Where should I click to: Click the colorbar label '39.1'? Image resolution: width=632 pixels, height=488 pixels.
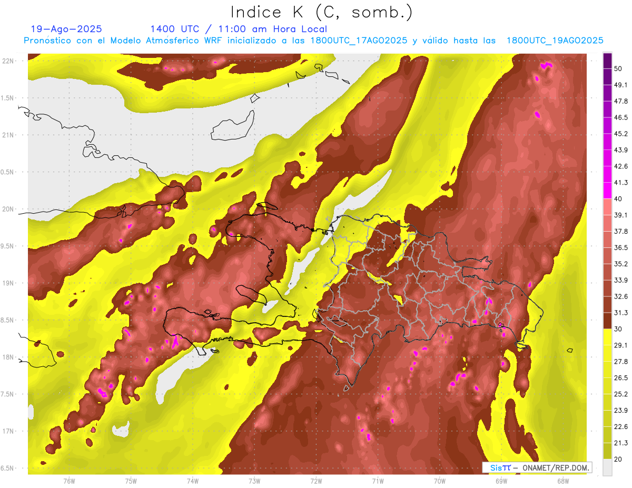tap(620, 215)
